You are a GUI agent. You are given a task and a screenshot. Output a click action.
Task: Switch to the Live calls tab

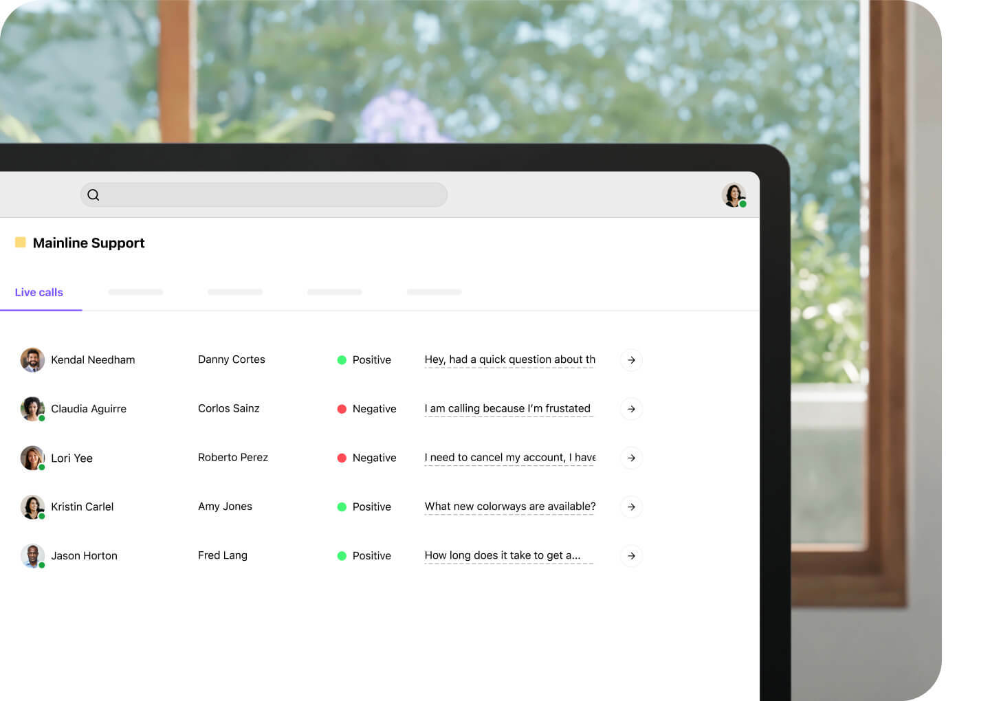(38, 292)
